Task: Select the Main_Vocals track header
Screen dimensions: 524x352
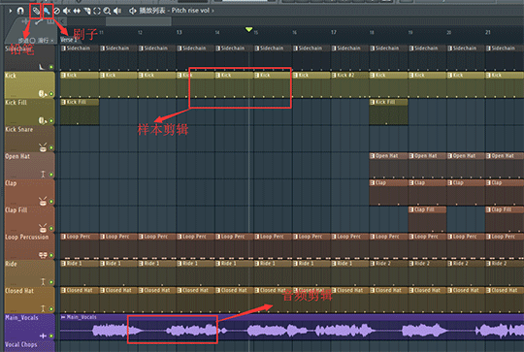Action: pos(29,327)
